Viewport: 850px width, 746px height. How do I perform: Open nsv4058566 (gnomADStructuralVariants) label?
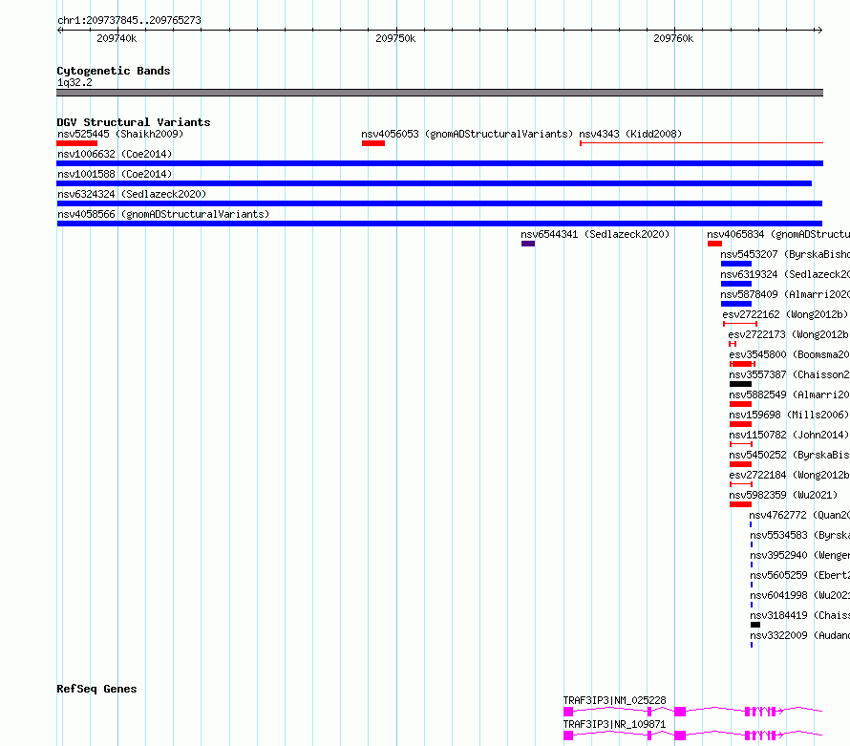coord(163,214)
